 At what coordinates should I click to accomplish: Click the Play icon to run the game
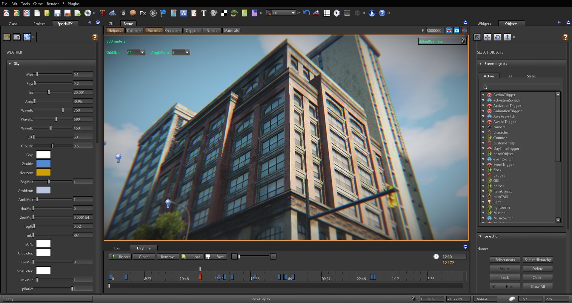coord(371,13)
